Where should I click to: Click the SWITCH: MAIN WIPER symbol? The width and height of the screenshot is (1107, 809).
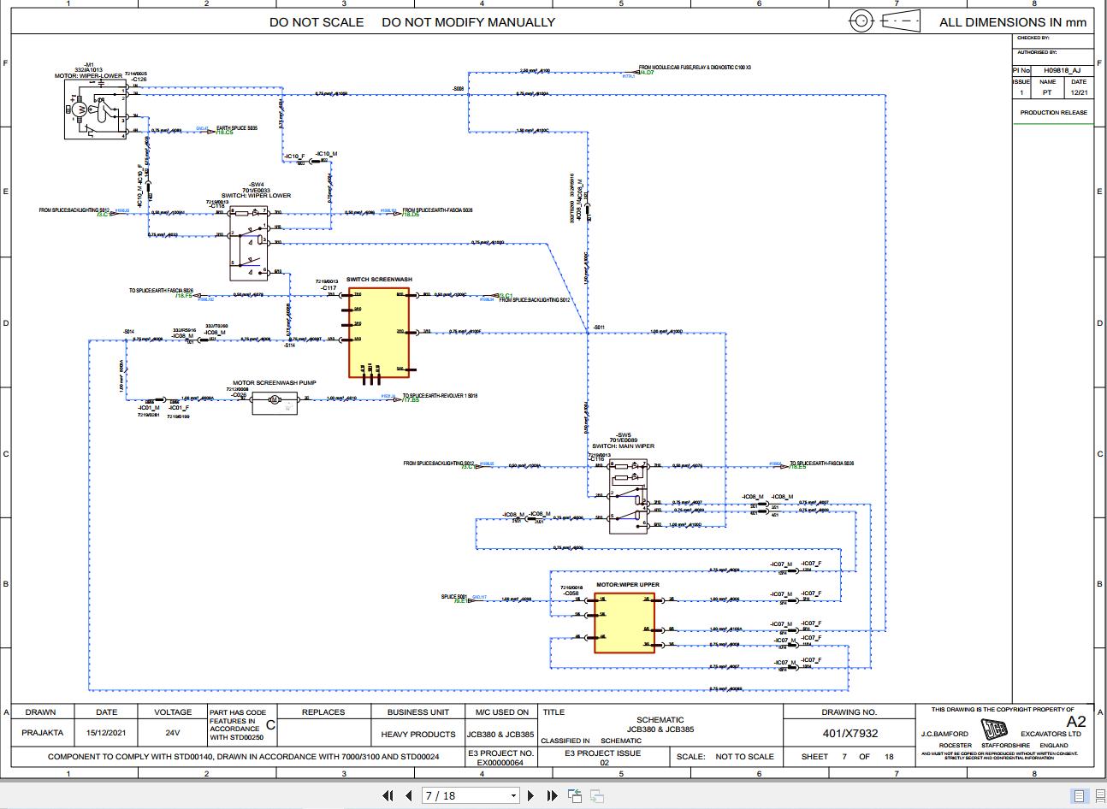pyautogui.click(x=629, y=495)
